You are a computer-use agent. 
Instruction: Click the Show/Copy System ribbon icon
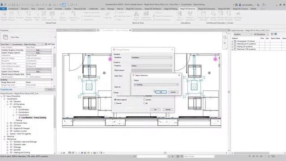73,16
